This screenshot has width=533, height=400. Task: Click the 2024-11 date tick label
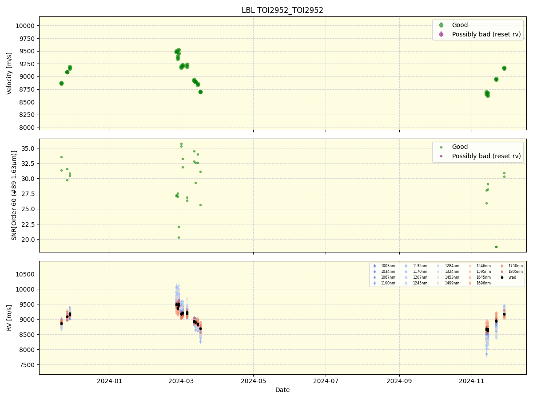[471, 380]
